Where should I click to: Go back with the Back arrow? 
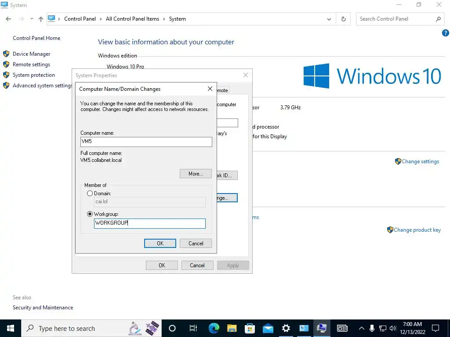[x=8, y=19]
